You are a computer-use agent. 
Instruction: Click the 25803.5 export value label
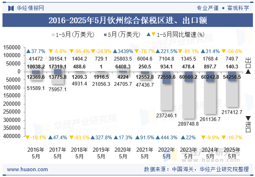click(x=123, y=59)
